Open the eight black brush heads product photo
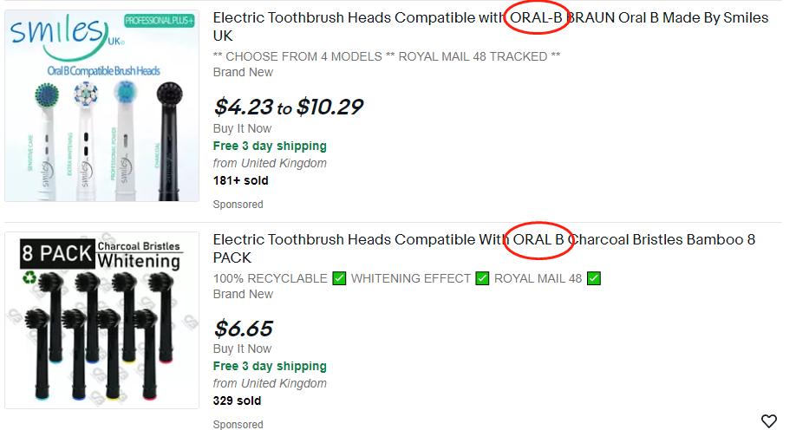Viewport: 796px width, 430px height. (x=102, y=330)
